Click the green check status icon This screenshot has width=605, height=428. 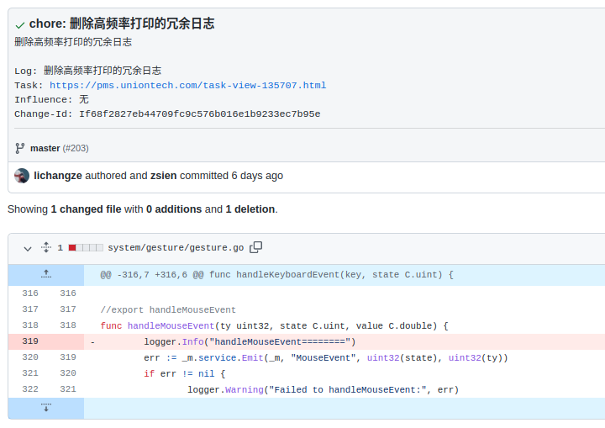click(20, 24)
